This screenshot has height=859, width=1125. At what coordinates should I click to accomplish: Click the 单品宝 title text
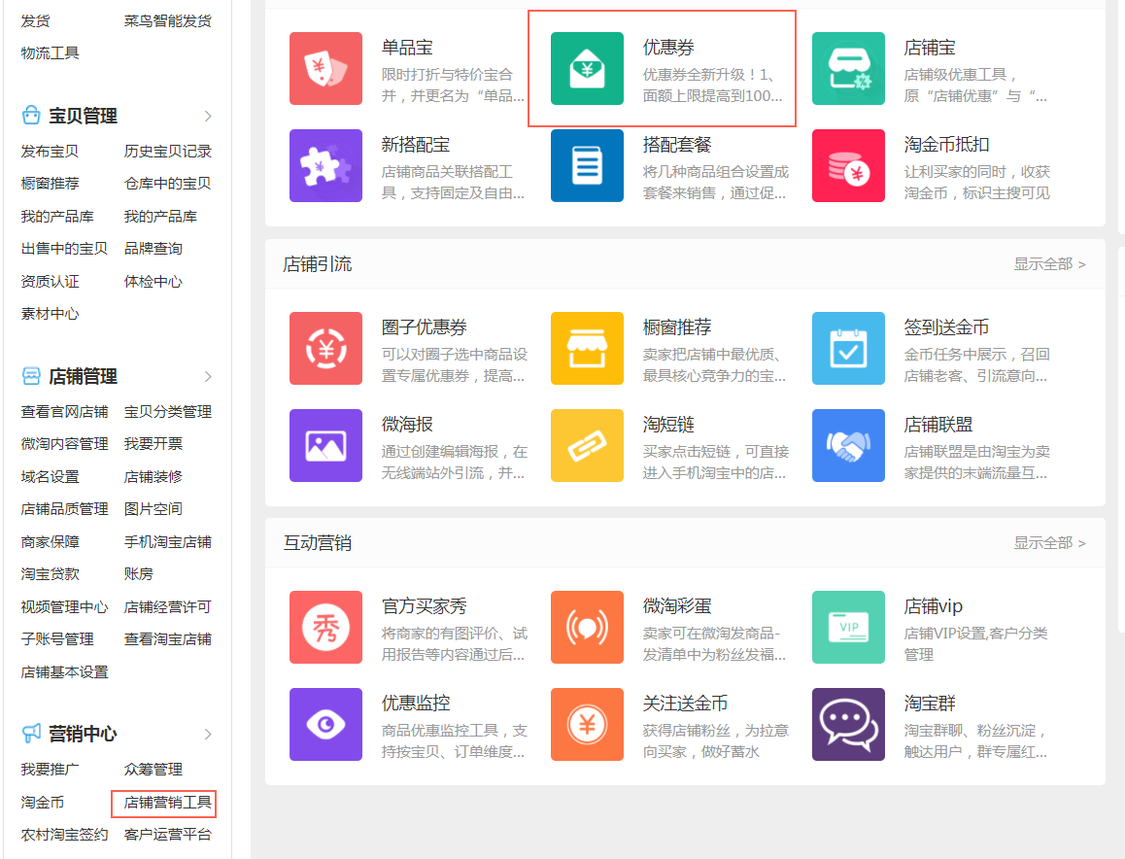coord(407,48)
